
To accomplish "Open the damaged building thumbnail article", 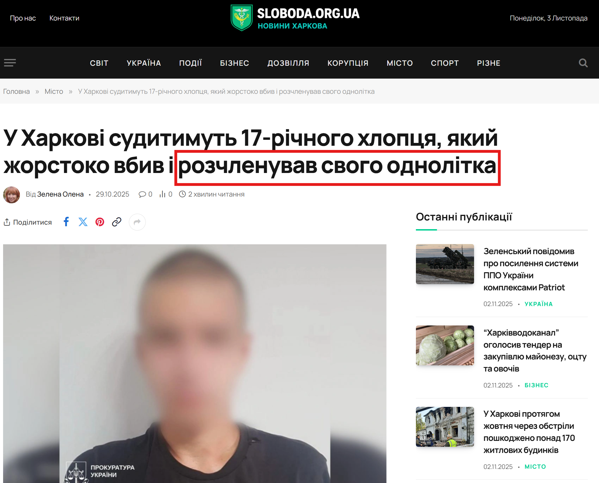I will 445,427.
